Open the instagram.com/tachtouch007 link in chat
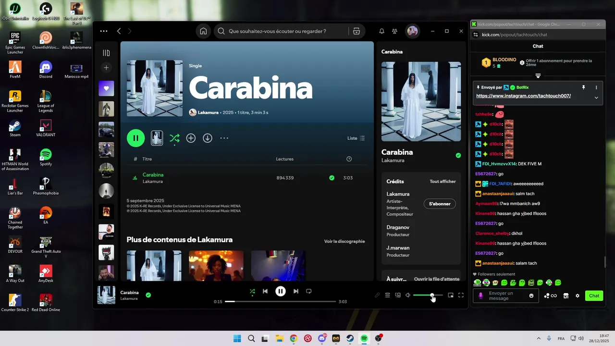615x346 pixels. pos(523,96)
